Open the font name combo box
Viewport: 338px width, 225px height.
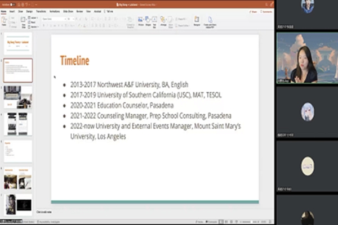54,19
